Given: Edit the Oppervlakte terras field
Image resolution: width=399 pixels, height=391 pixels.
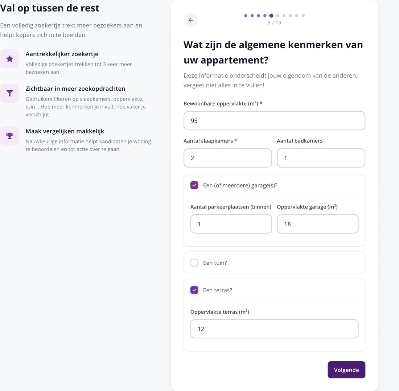Looking at the screenshot, I should [x=274, y=329].
